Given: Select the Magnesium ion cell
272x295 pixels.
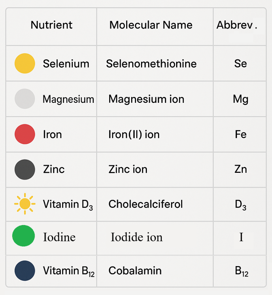Looking at the screenshot, I should tap(146, 99).
